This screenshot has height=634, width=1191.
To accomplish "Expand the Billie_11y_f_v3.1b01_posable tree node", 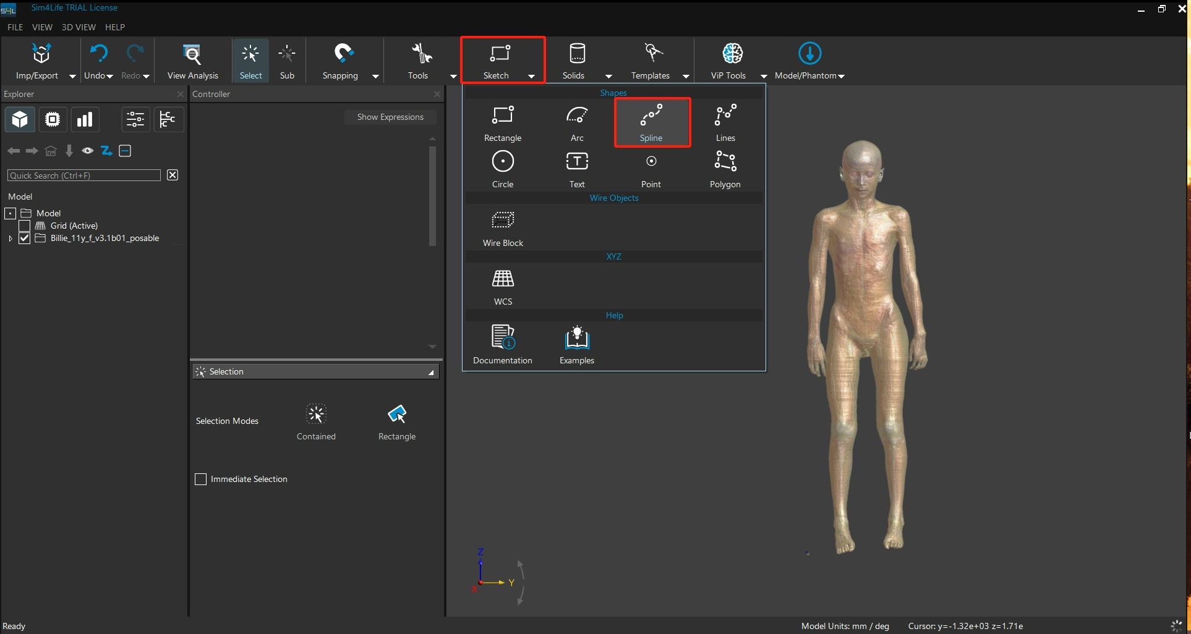I will 10,238.
